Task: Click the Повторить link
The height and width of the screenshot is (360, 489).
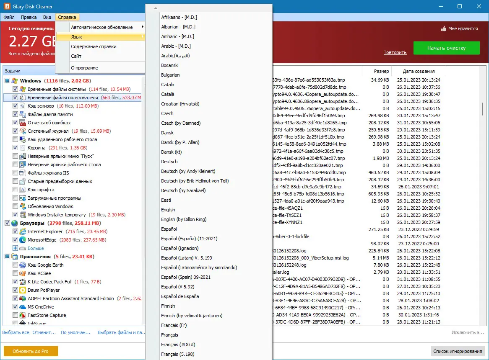Action: [395, 53]
